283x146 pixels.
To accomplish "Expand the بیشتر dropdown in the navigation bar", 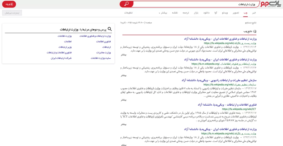I will click(x=163, y=13).
